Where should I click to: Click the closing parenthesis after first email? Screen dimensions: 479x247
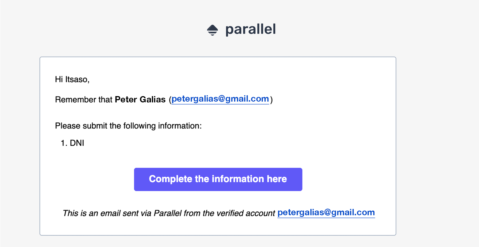271,100
